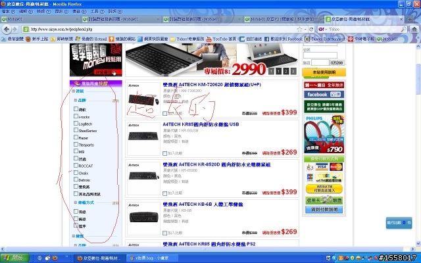Click banner slide indicator number 3

coord(293,72)
